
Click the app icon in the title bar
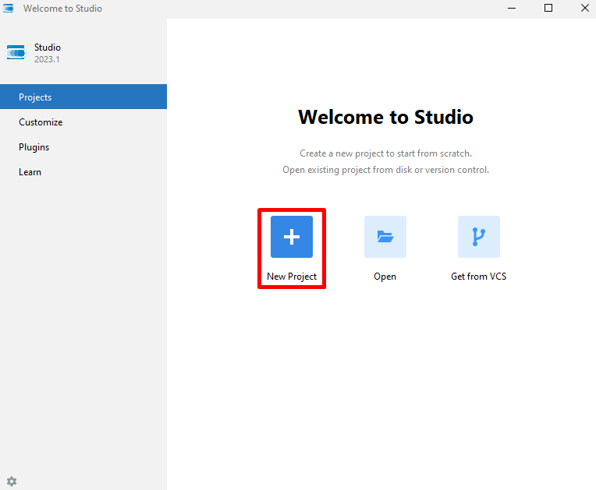pos(9,9)
